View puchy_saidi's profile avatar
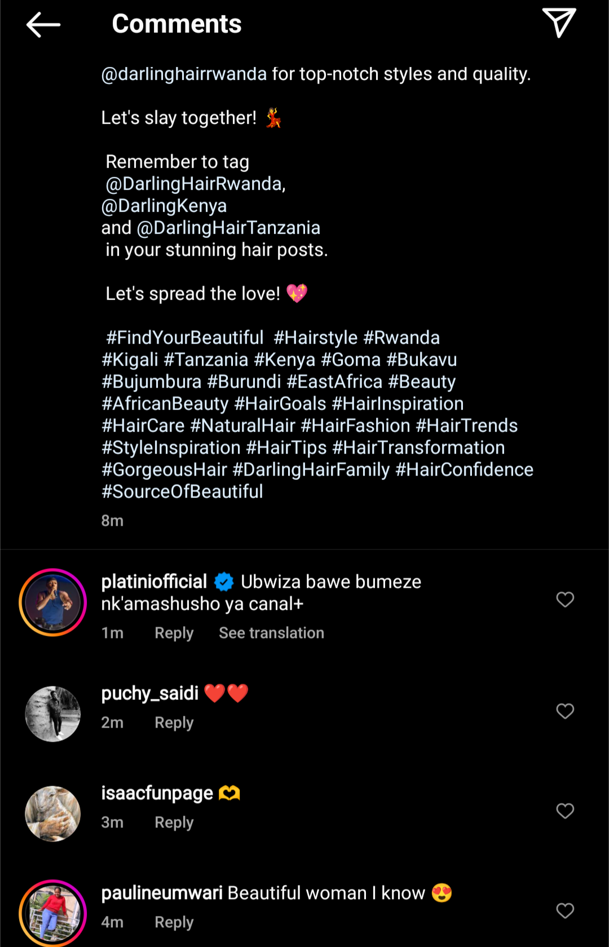This screenshot has width=609, height=947. [x=53, y=713]
